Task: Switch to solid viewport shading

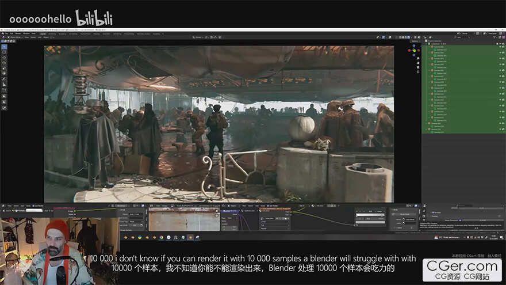Action: 404,37
